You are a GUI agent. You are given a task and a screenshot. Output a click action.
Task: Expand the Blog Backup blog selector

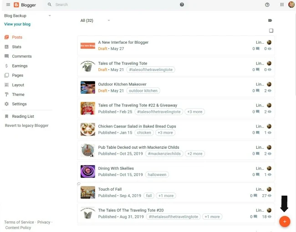28,15
